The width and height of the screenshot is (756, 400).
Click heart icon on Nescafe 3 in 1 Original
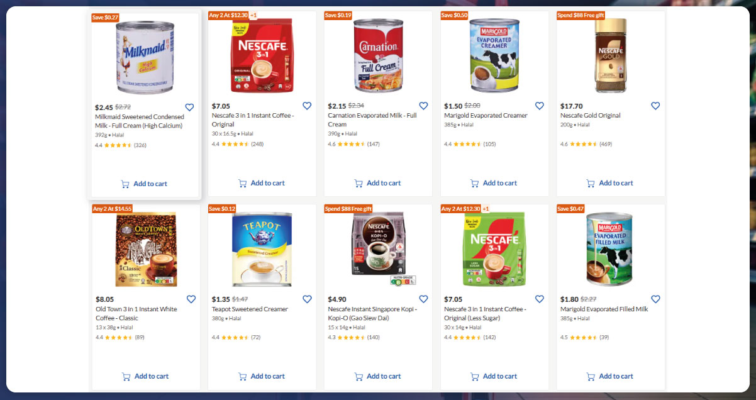tap(307, 106)
